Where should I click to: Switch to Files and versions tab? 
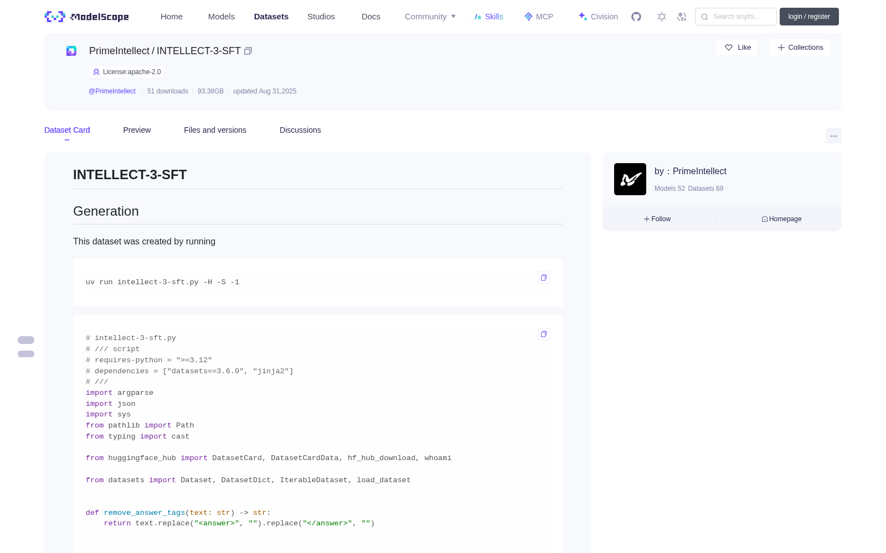(x=215, y=130)
